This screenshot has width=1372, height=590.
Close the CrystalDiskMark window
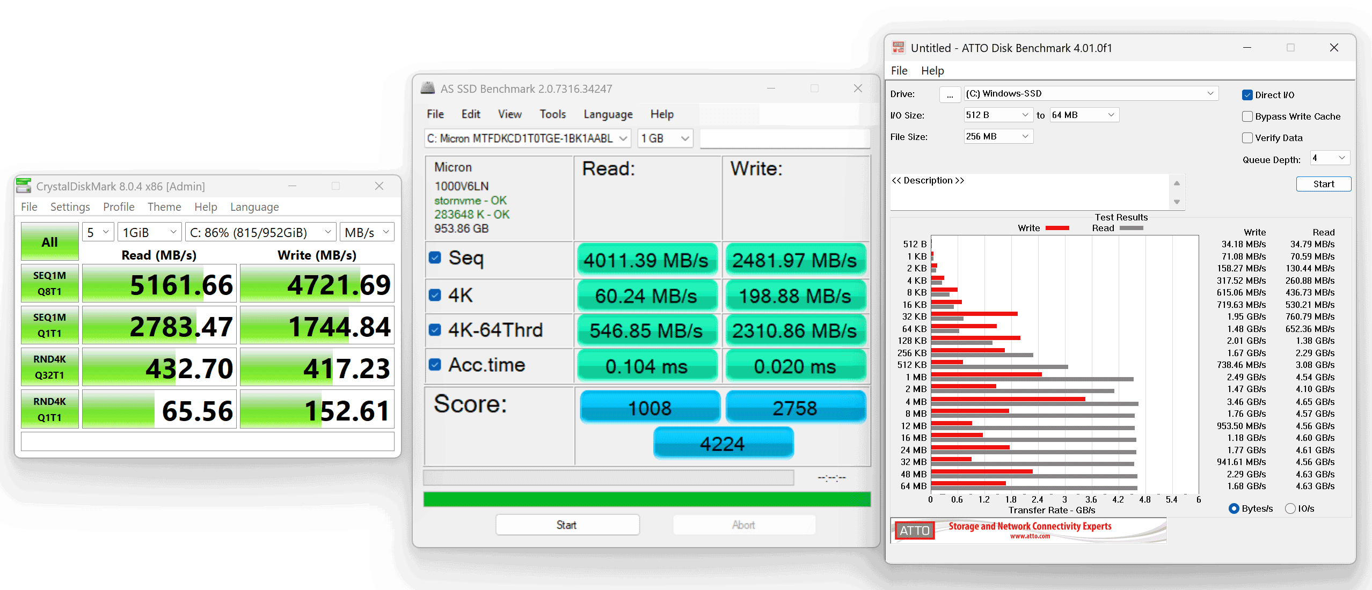coord(379,186)
